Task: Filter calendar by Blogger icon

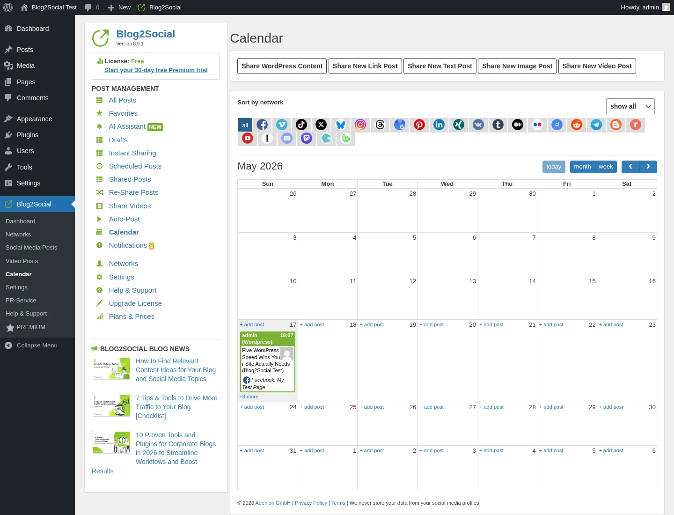Action: coord(616,125)
